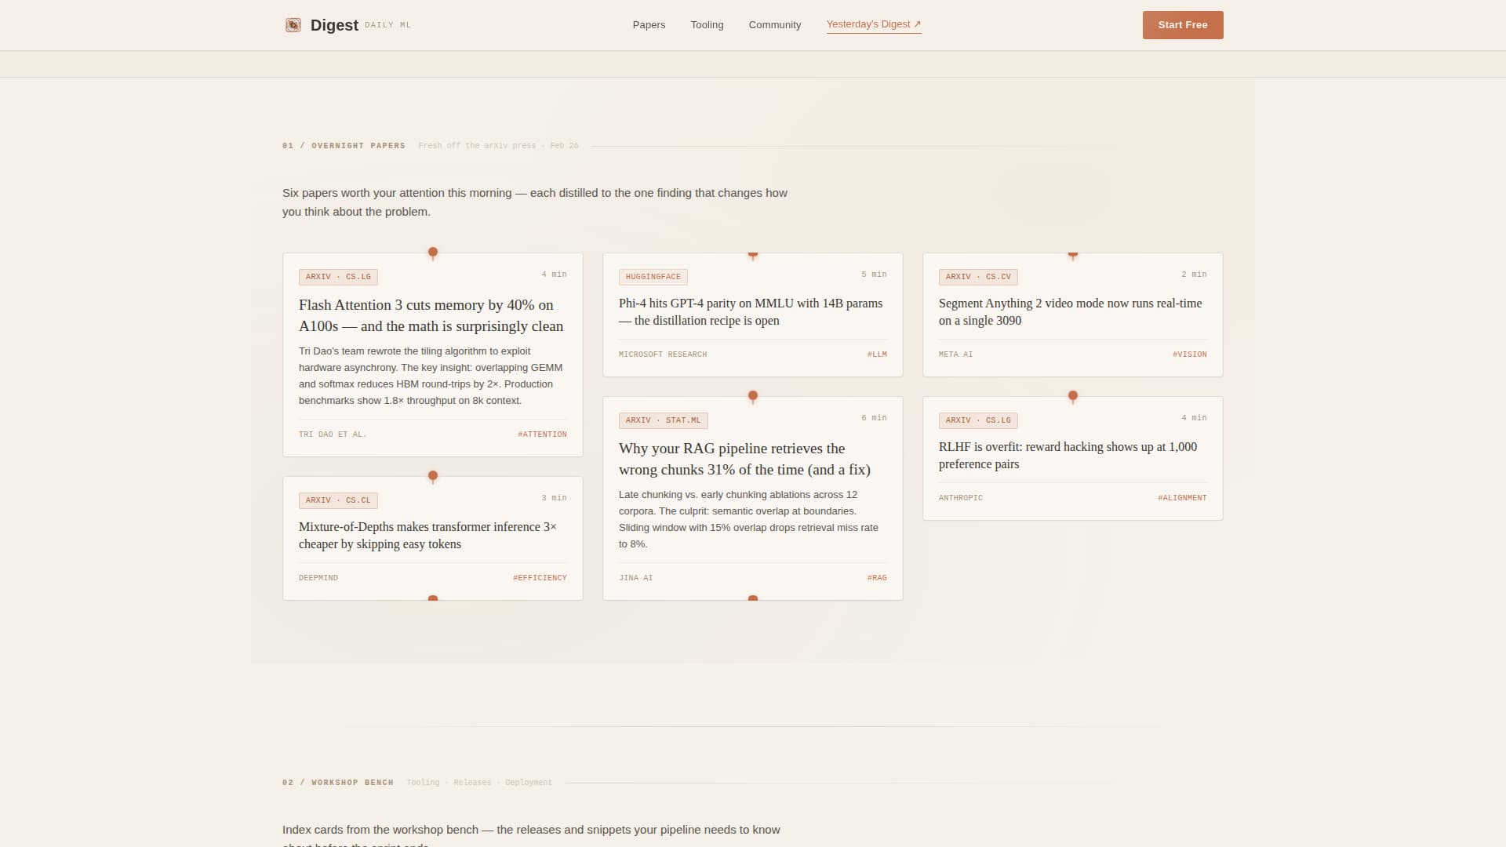Click the ANTHROPIC label
This screenshot has width=1506, height=847.
(x=960, y=498)
